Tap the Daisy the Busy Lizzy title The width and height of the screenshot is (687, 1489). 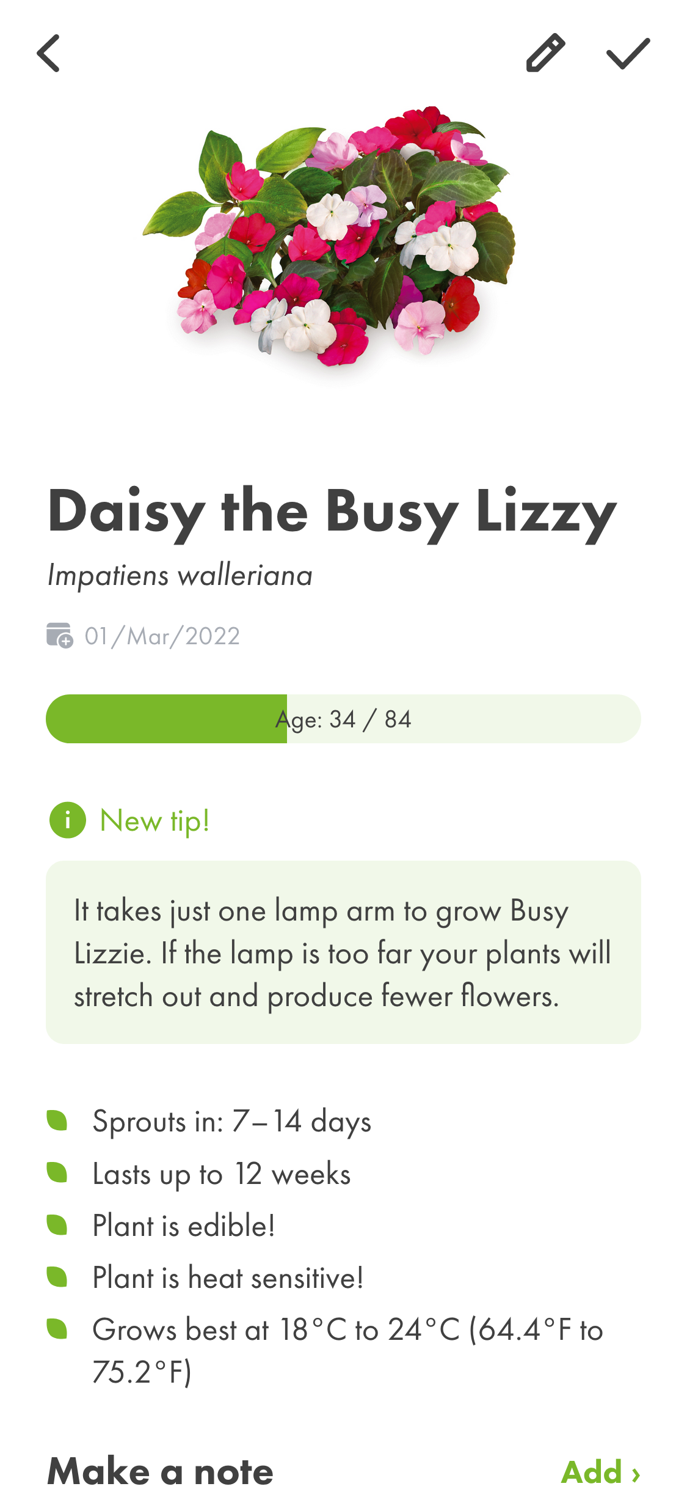[x=332, y=512]
